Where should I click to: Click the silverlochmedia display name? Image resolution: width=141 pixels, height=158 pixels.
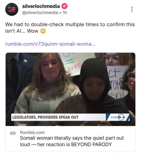[x=41, y=6]
